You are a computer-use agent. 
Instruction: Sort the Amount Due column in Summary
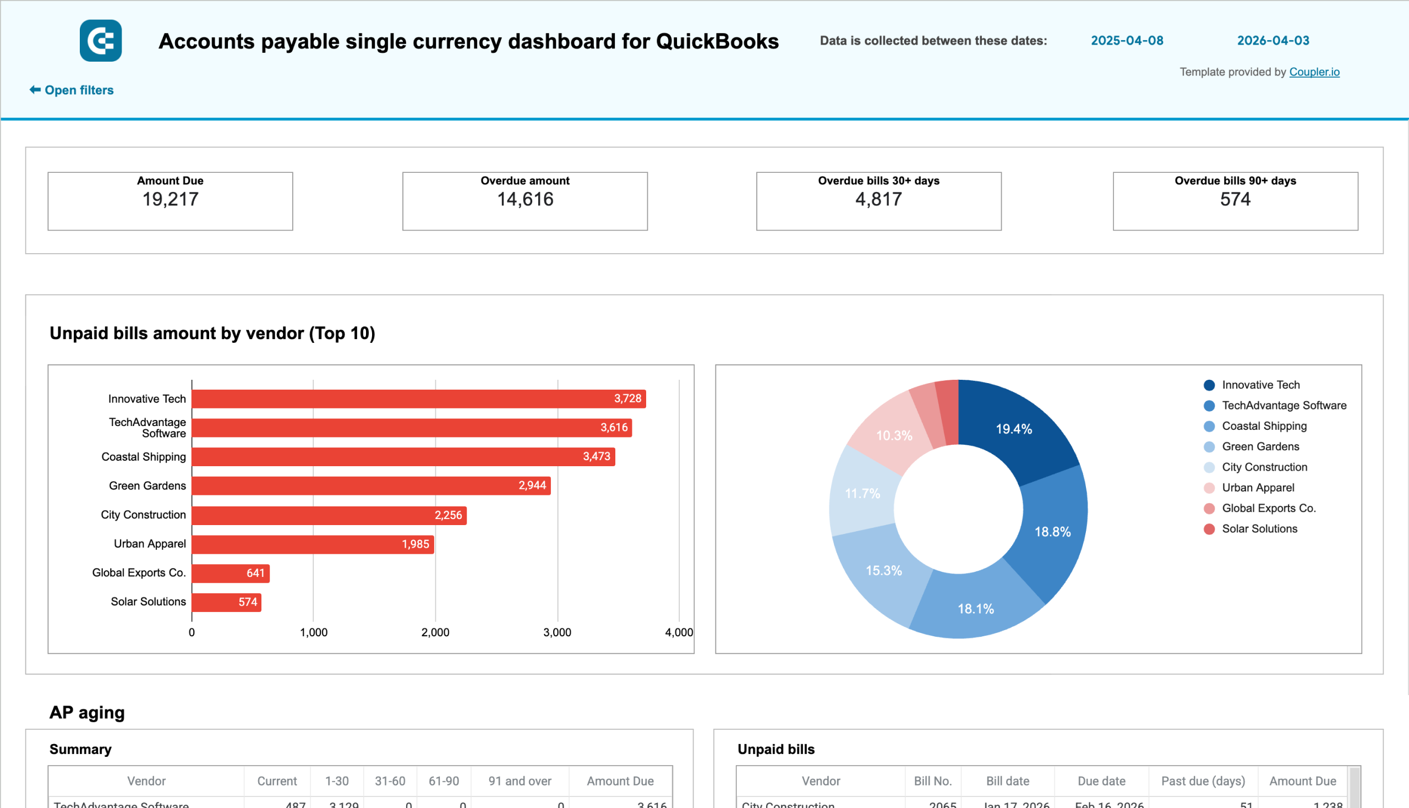tap(620, 781)
